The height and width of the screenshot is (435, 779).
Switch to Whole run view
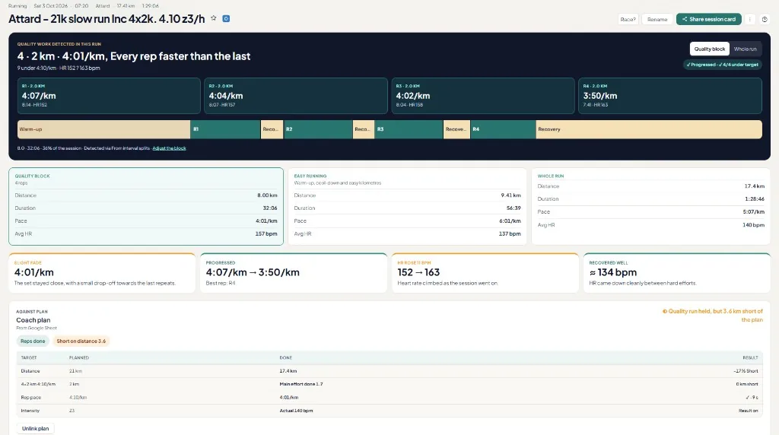pyautogui.click(x=746, y=49)
